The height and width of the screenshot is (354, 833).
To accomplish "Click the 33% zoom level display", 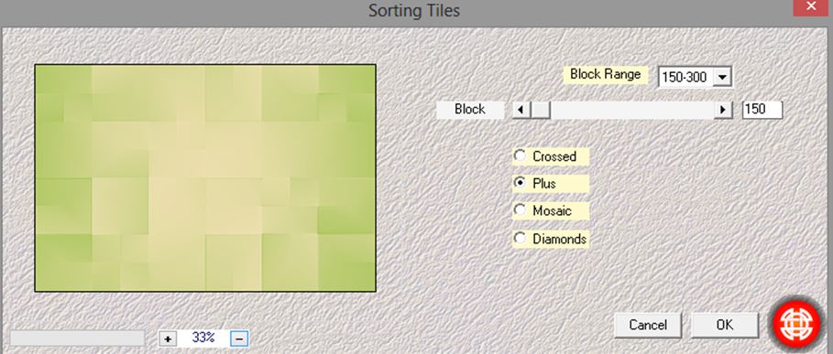I will 203,338.
